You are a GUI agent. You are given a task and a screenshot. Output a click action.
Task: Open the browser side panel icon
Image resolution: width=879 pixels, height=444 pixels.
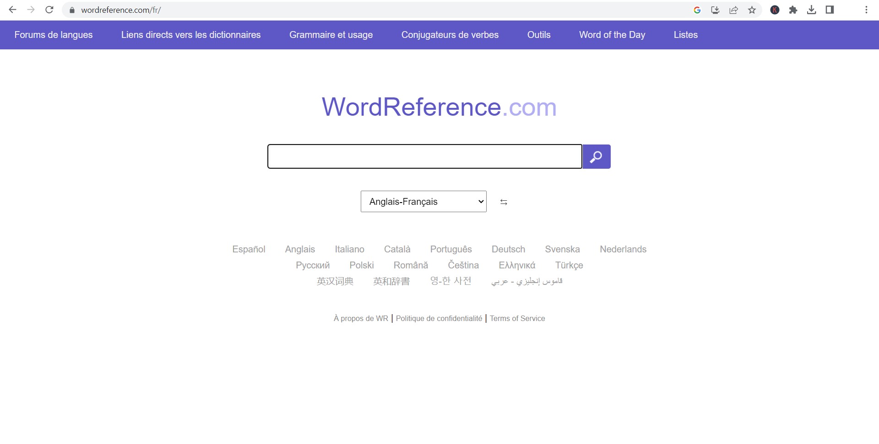[830, 10]
